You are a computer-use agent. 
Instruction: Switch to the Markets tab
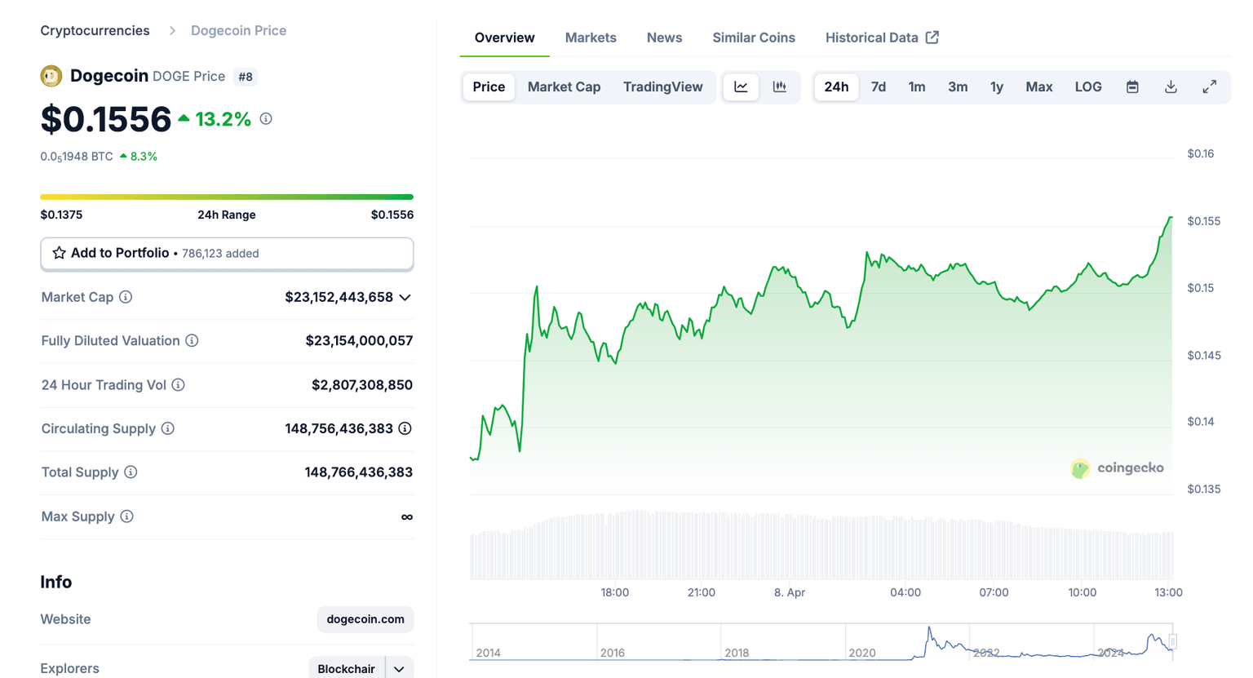click(591, 38)
